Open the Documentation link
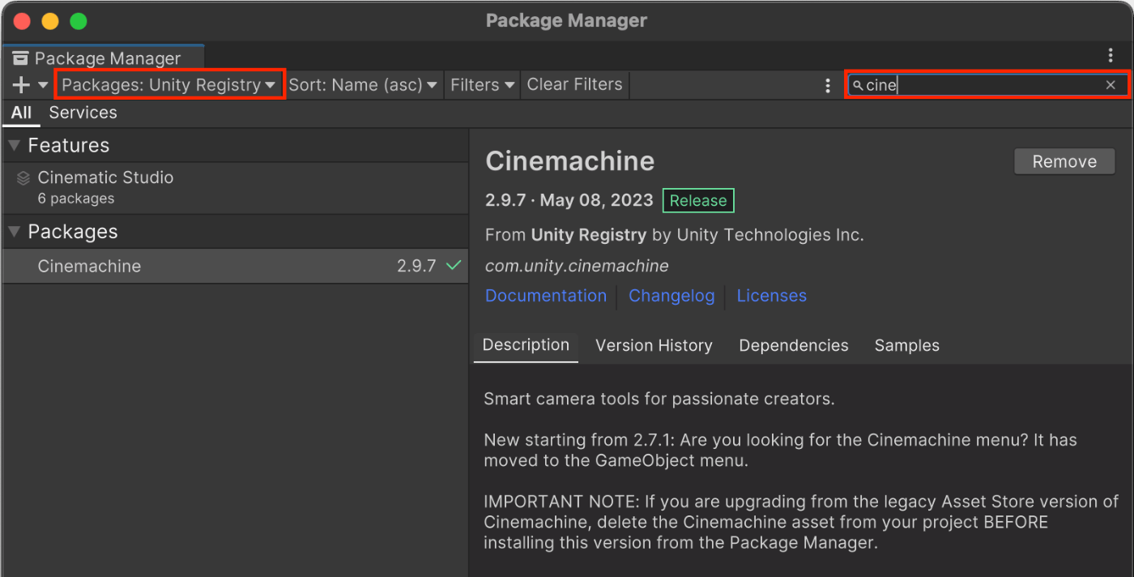Image resolution: width=1134 pixels, height=577 pixels. pos(546,296)
